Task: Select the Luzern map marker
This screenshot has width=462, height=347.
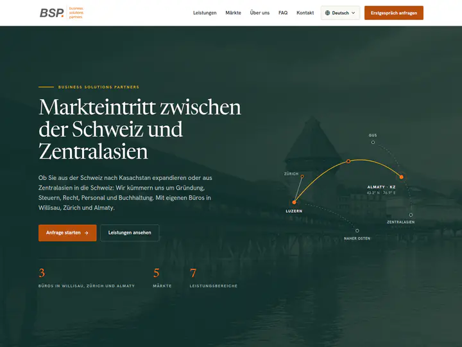Action: pyautogui.click(x=294, y=202)
